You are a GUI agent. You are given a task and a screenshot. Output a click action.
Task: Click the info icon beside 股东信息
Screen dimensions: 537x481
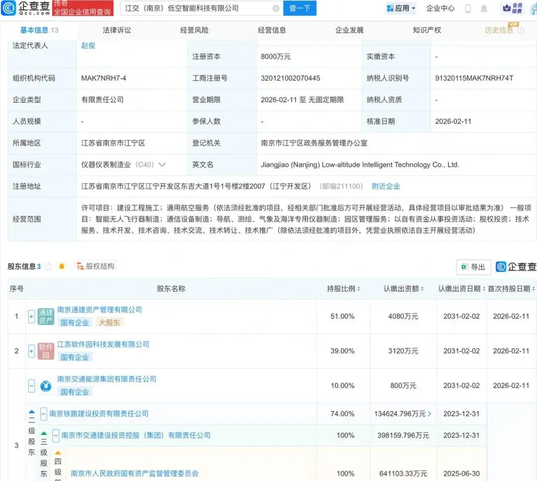pos(48,266)
